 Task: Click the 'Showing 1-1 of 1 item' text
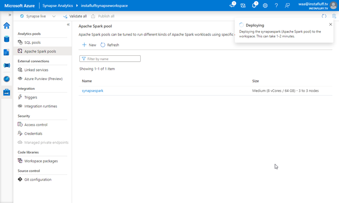(97, 69)
